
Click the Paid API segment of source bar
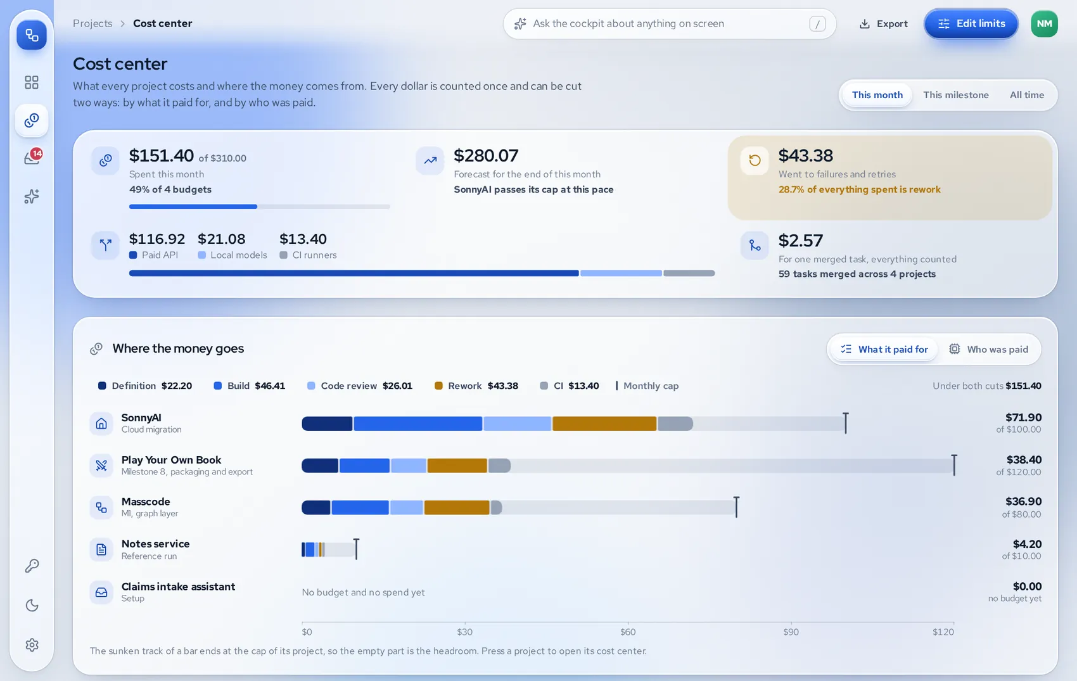point(354,273)
